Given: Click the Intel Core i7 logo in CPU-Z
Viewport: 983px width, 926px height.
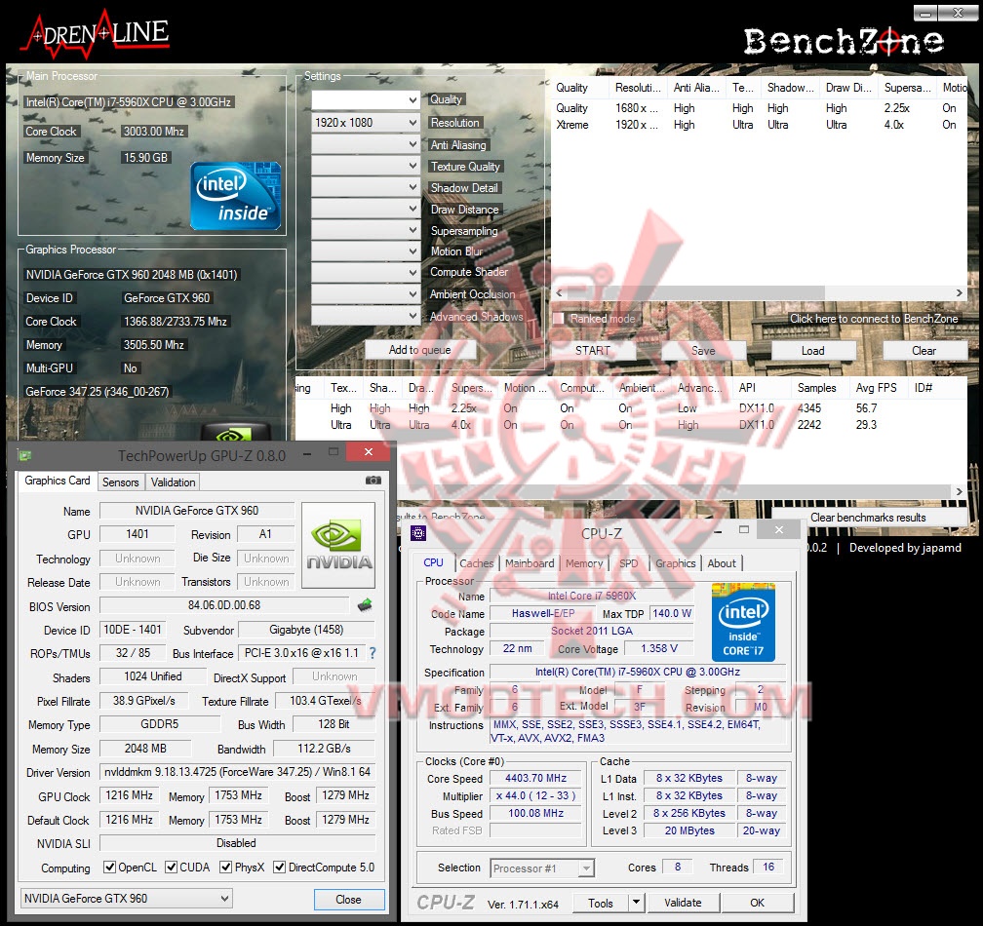Looking at the screenshot, I should tap(743, 622).
